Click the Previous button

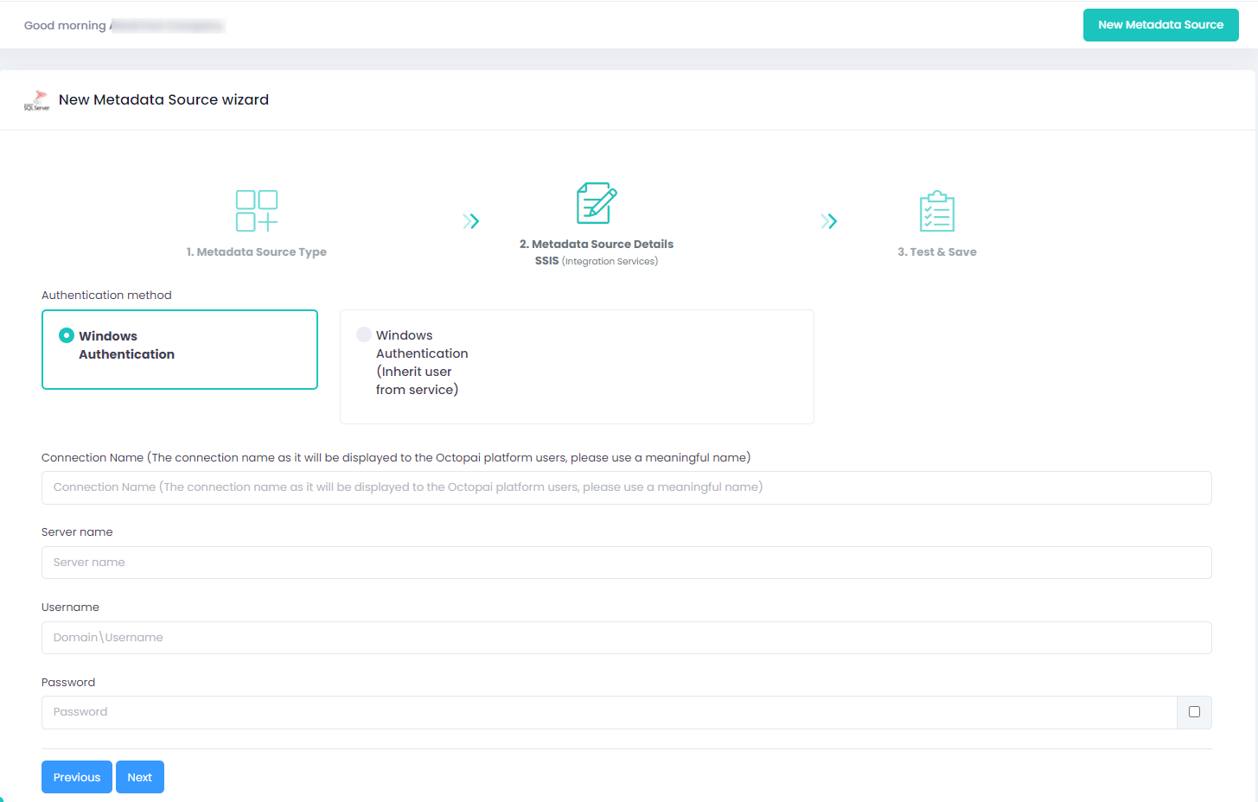click(77, 777)
